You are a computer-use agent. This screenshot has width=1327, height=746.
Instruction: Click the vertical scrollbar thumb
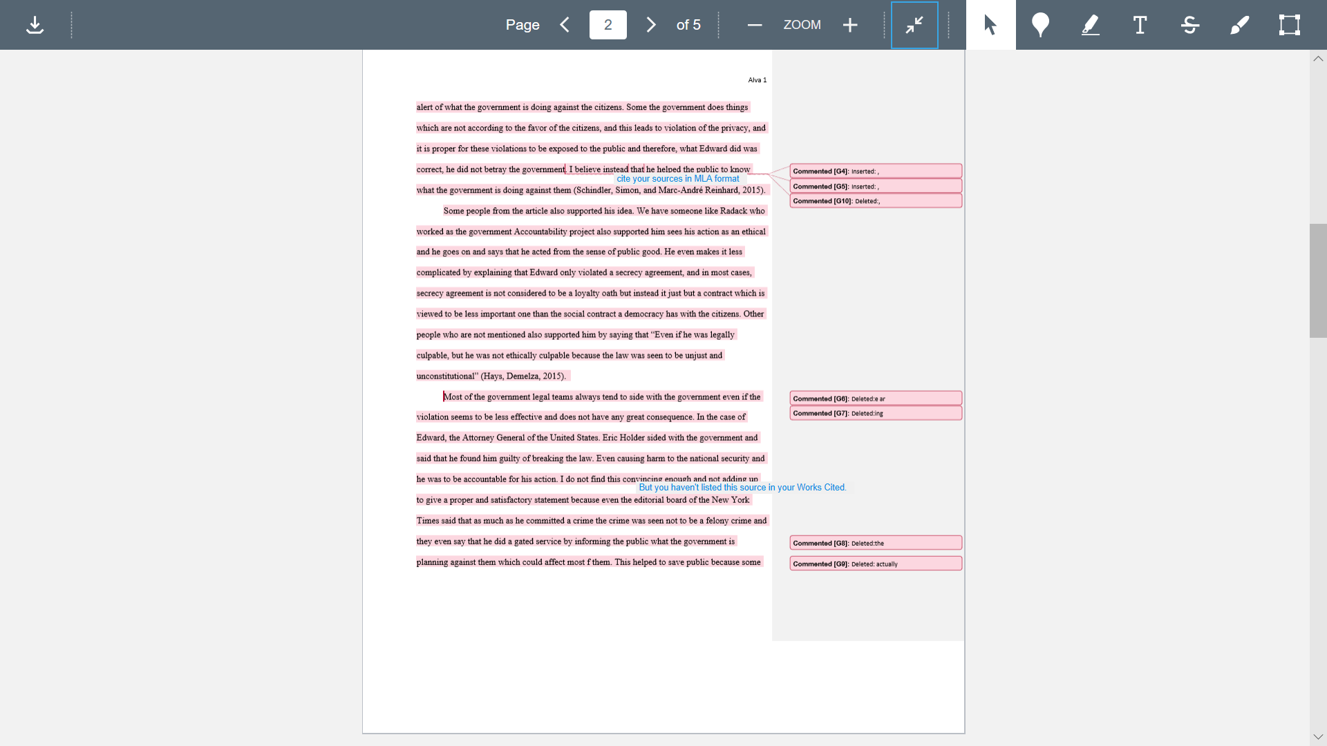[x=1318, y=280]
